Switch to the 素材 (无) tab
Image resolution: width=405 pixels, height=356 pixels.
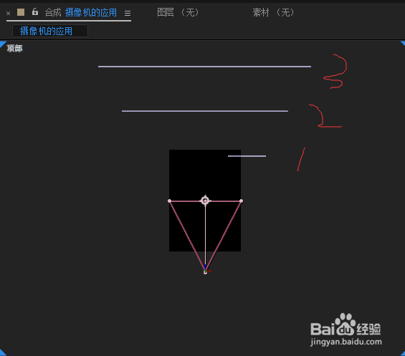(x=273, y=12)
